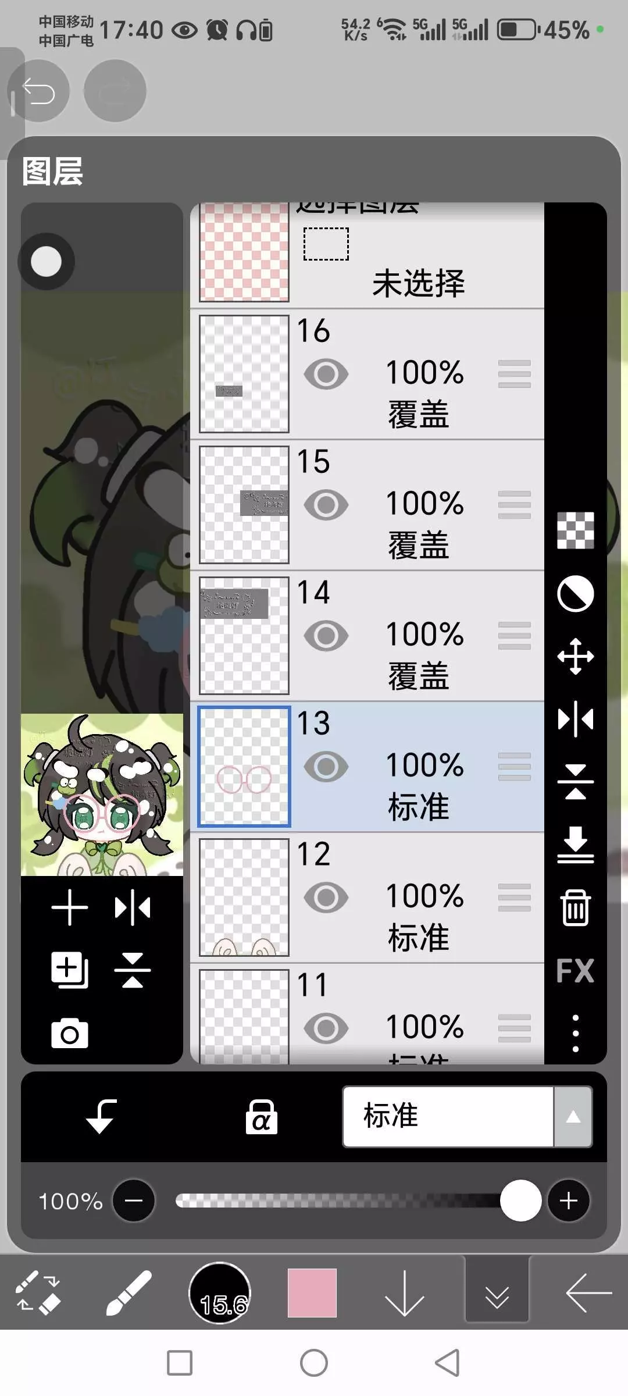
Task: Select the brush tool in bottom toolbar
Action: tap(129, 1294)
